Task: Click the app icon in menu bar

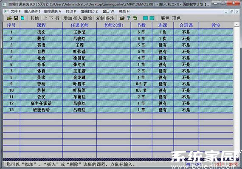Action: (x=6, y=11)
